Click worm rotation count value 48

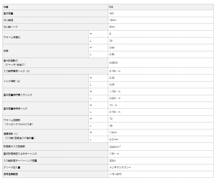tap(111, 126)
